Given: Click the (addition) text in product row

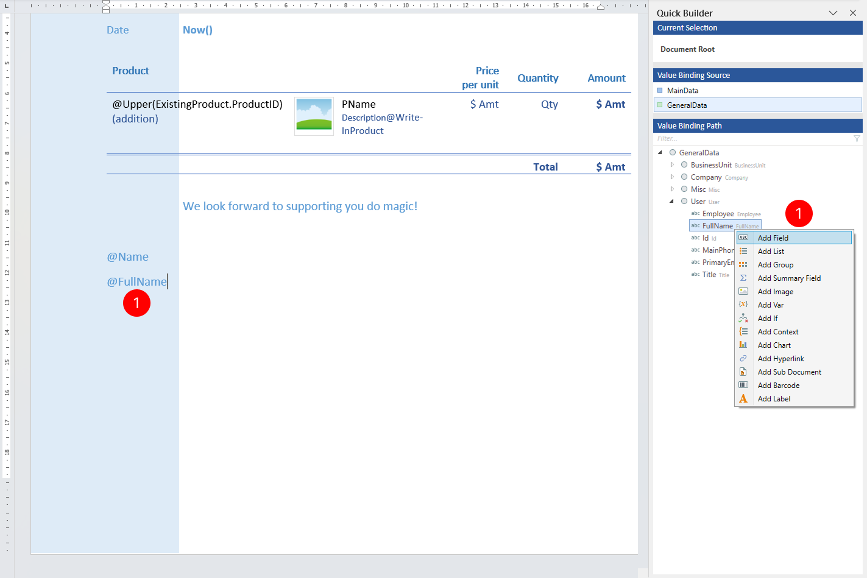Looking at the screenshot, I should 135,119.
